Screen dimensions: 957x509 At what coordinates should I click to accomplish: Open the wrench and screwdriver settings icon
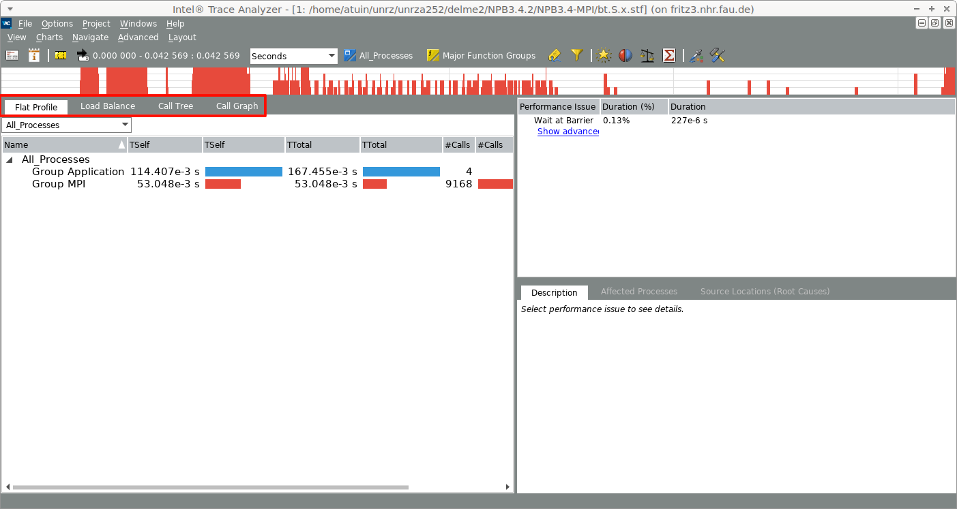coord(717,55)
